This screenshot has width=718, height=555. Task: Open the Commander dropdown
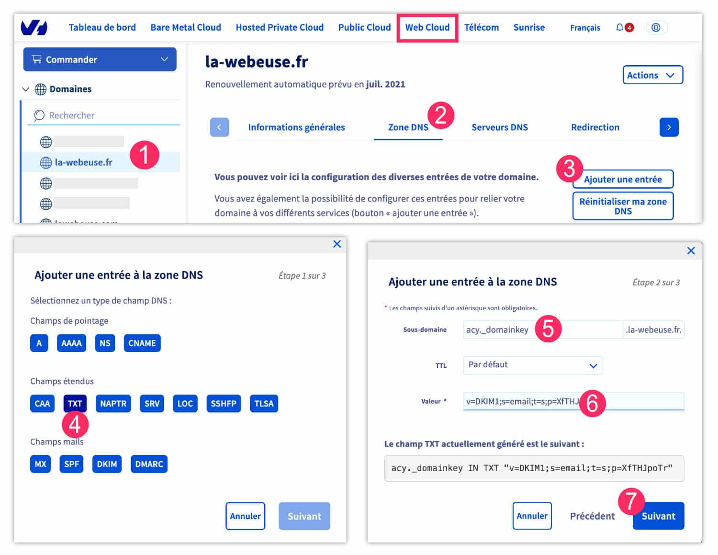coord(100,59)
